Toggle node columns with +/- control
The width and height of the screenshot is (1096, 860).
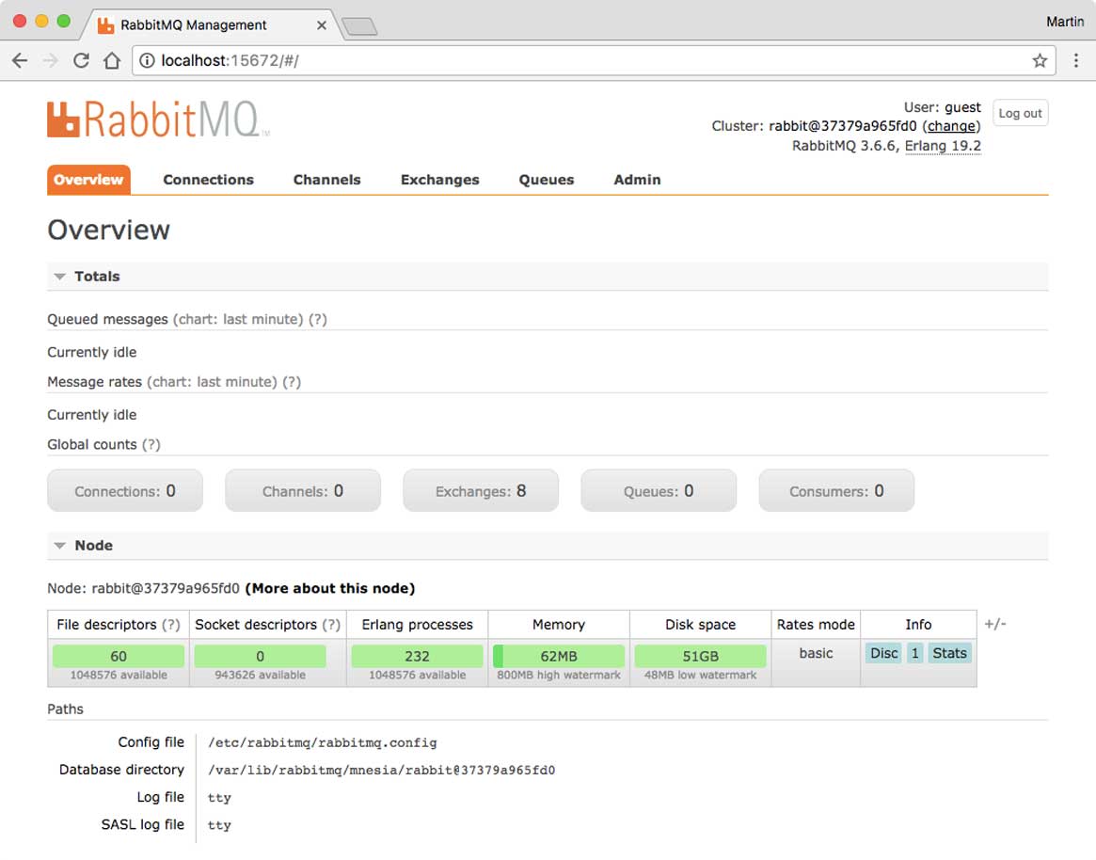pyautogui.click(x=994, y=624)
